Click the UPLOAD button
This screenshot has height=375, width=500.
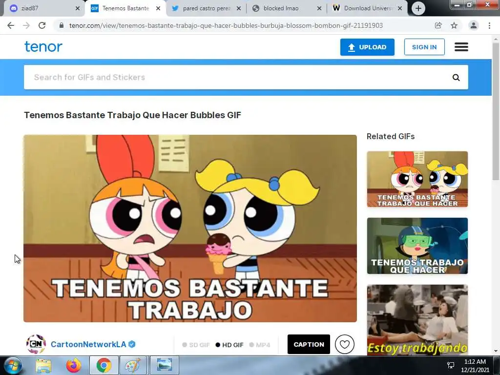(367, 47)
